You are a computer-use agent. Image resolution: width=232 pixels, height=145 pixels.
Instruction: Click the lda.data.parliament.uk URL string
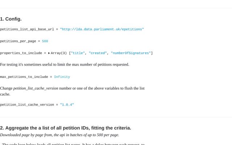click(x=102, y=29)
